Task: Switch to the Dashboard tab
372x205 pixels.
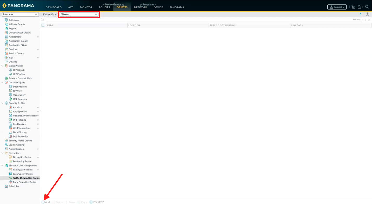Action: 54,7
